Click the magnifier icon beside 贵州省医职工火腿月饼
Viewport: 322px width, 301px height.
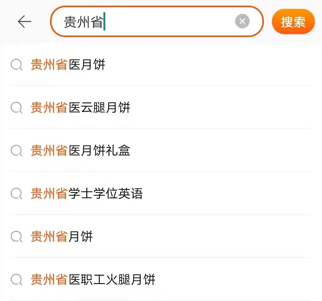click(17, 280)
